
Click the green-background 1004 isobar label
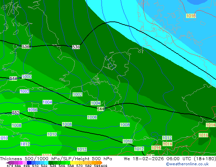tap(96, 103)
